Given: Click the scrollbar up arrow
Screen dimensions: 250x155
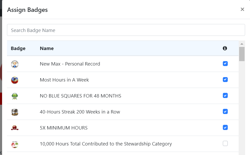Looking at the screenshot, I should (x=242, y=44).
